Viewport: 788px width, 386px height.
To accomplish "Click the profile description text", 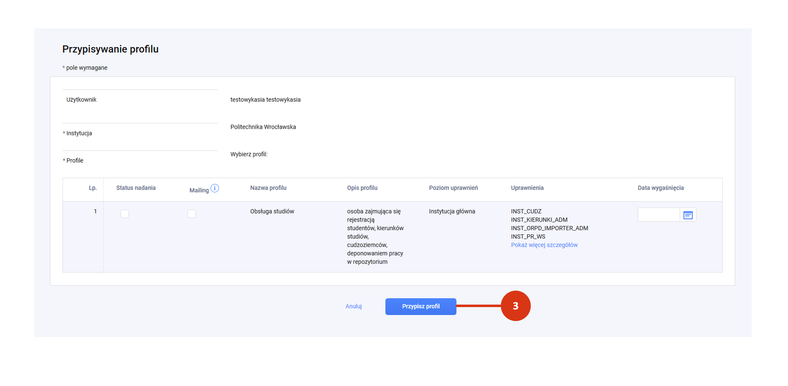I will (x=375, y=236).
